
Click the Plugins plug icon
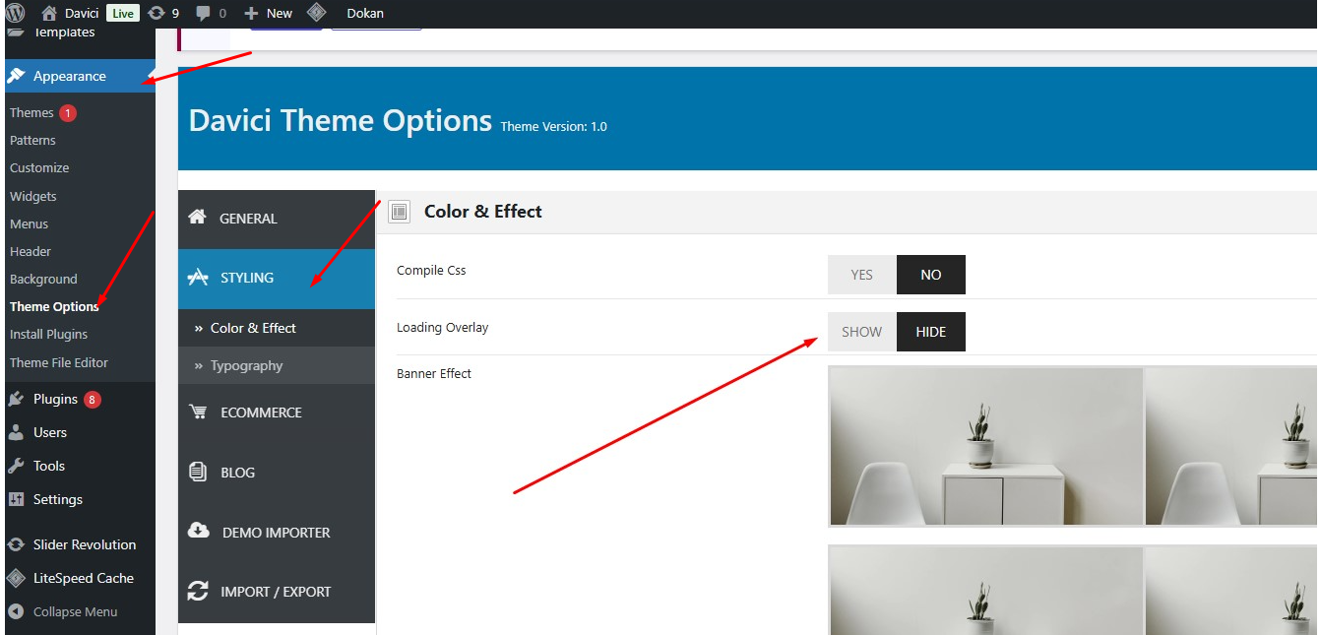(x=16, y=399)
